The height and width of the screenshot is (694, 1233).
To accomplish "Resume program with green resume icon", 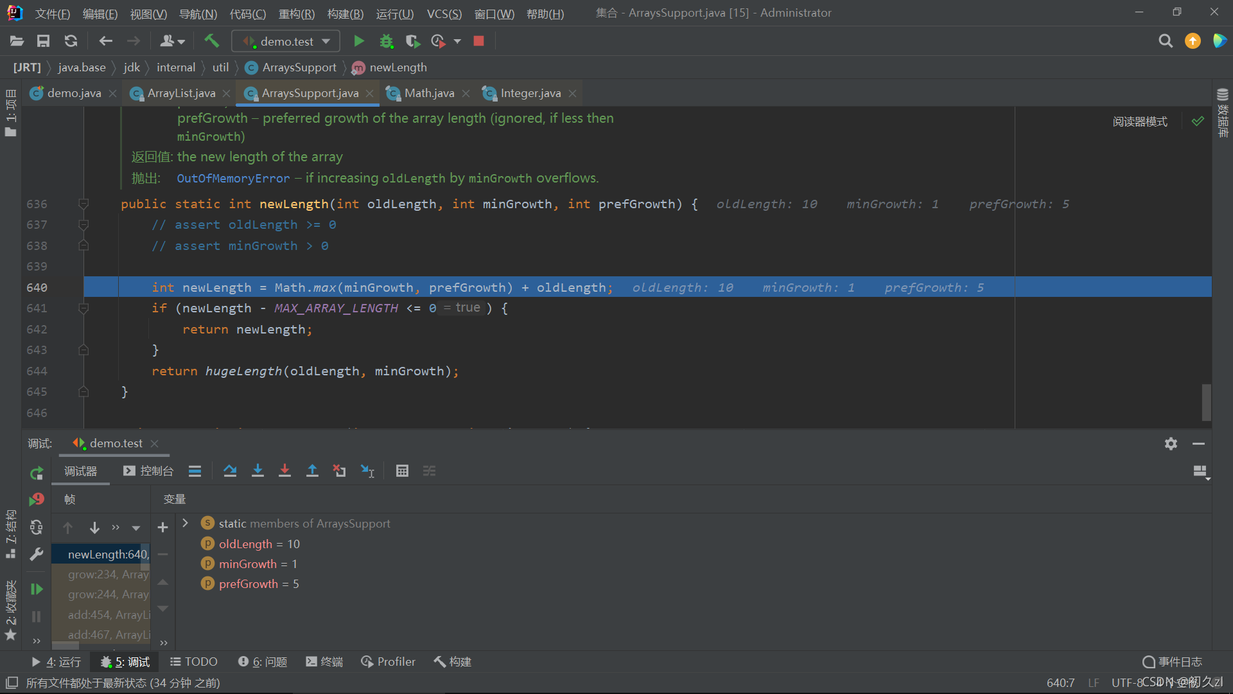I will [x=37, y=589].
